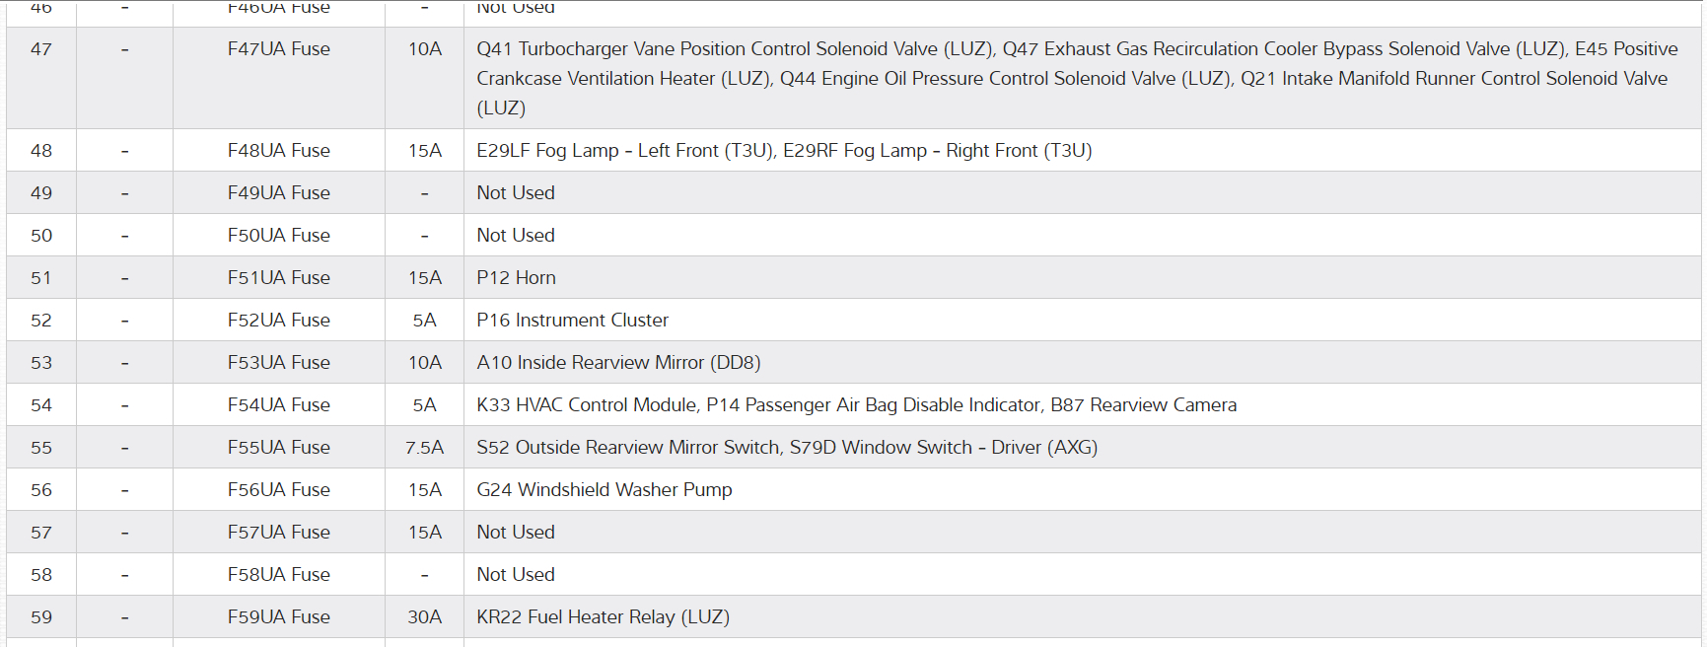
Task: Click the P12 Horn description
Action: pyautogui.click(x=516, y=278)
